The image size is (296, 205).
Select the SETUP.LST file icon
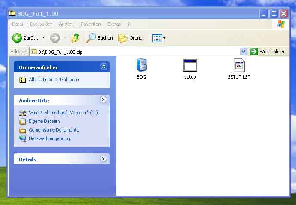point(239,65)
